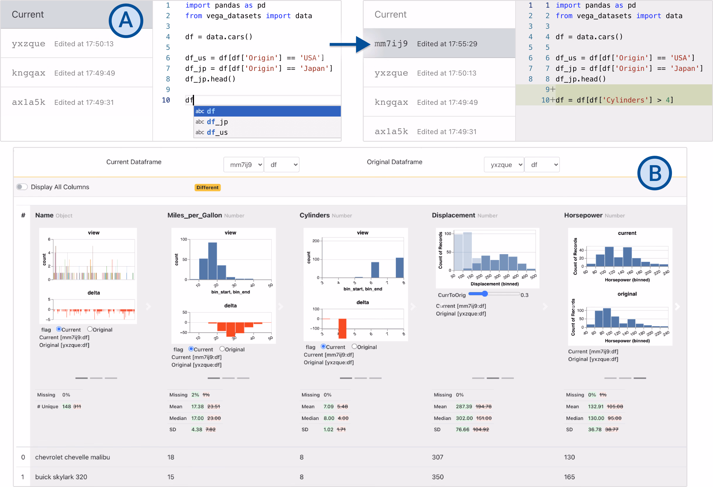This screenshot has width=713, height=487.
Task: Select df_jp autocomplete suggestion
Action: [x=267, y=122]
